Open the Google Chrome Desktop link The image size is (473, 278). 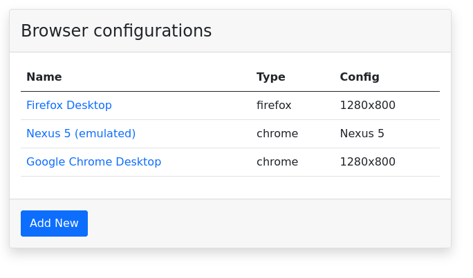[x=93, y=162]
